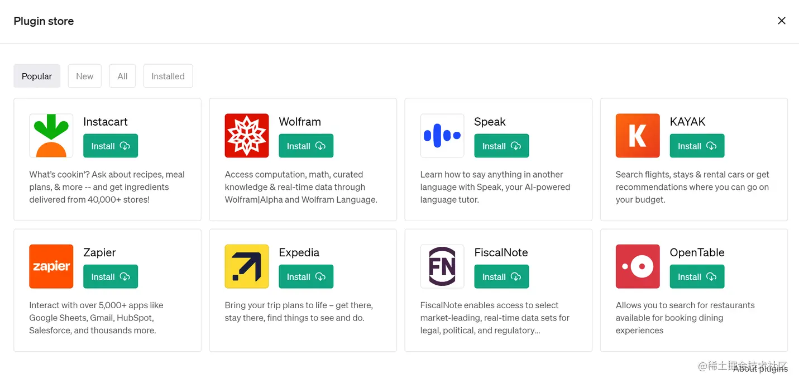Install the Expedia plugin
This screenshot has height=383, width=799.
pos(306,277)
